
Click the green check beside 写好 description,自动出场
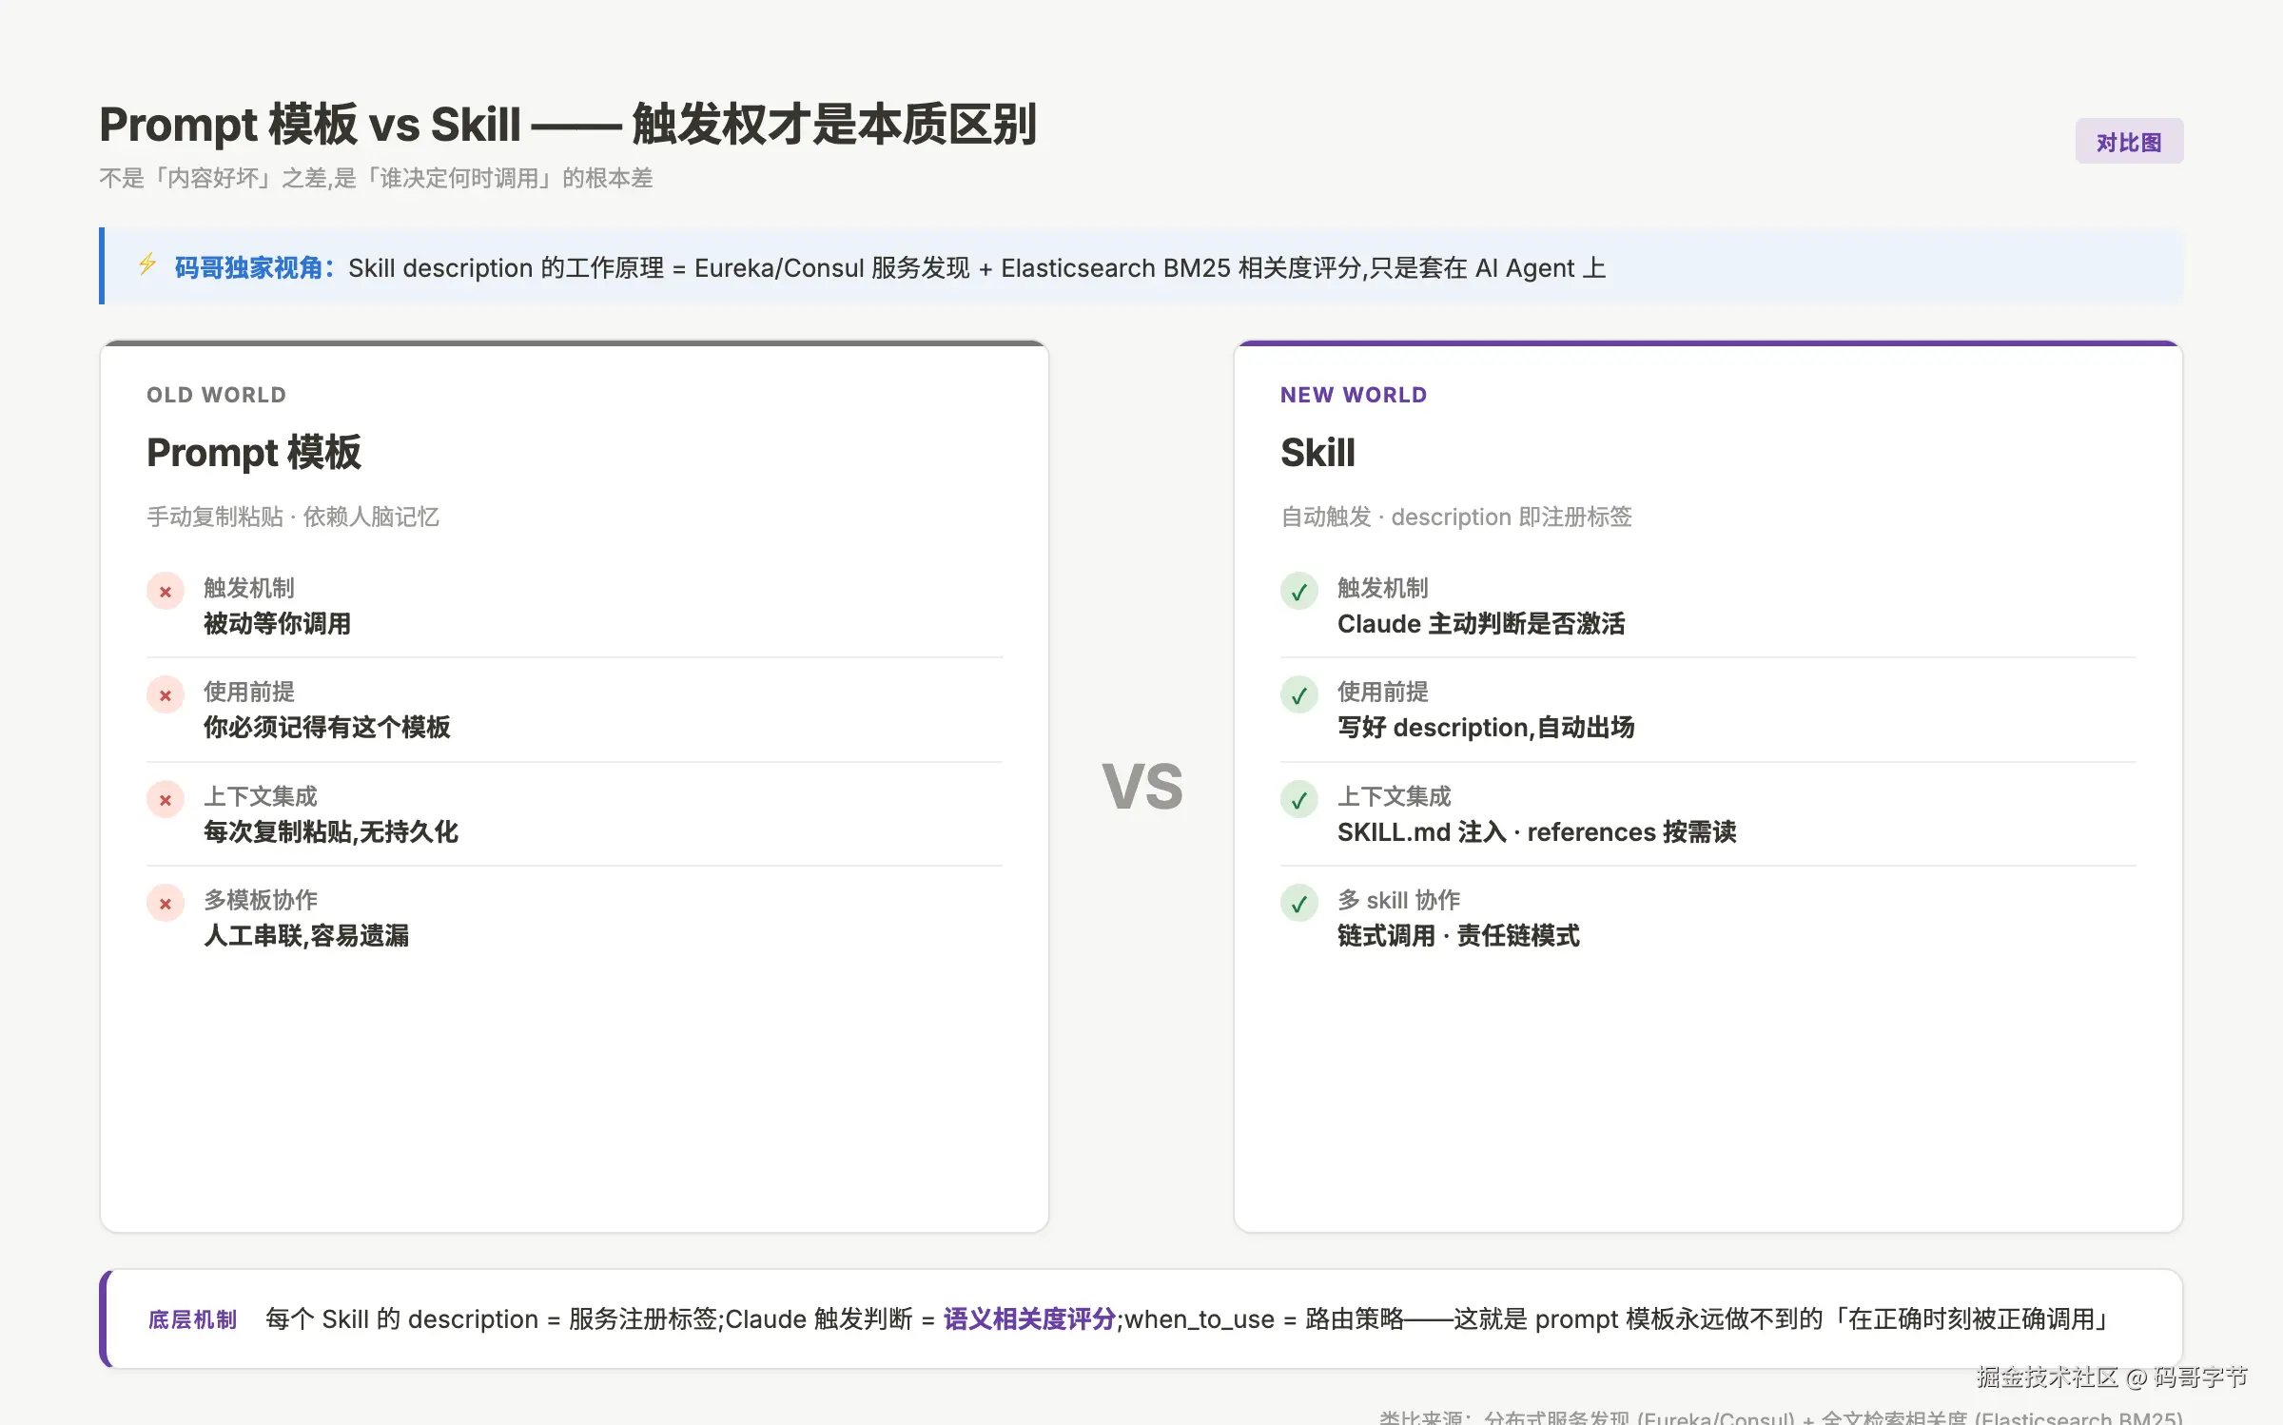(1299, 695)
